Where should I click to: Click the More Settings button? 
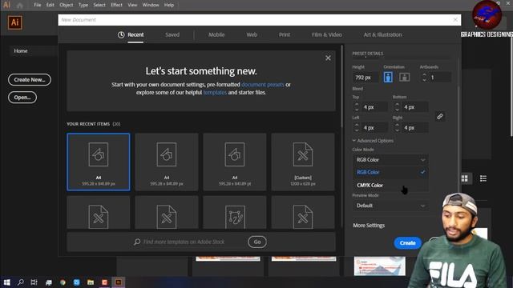[369, 226]
